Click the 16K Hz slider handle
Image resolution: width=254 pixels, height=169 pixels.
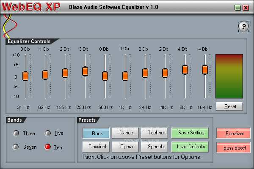[205, 70]
